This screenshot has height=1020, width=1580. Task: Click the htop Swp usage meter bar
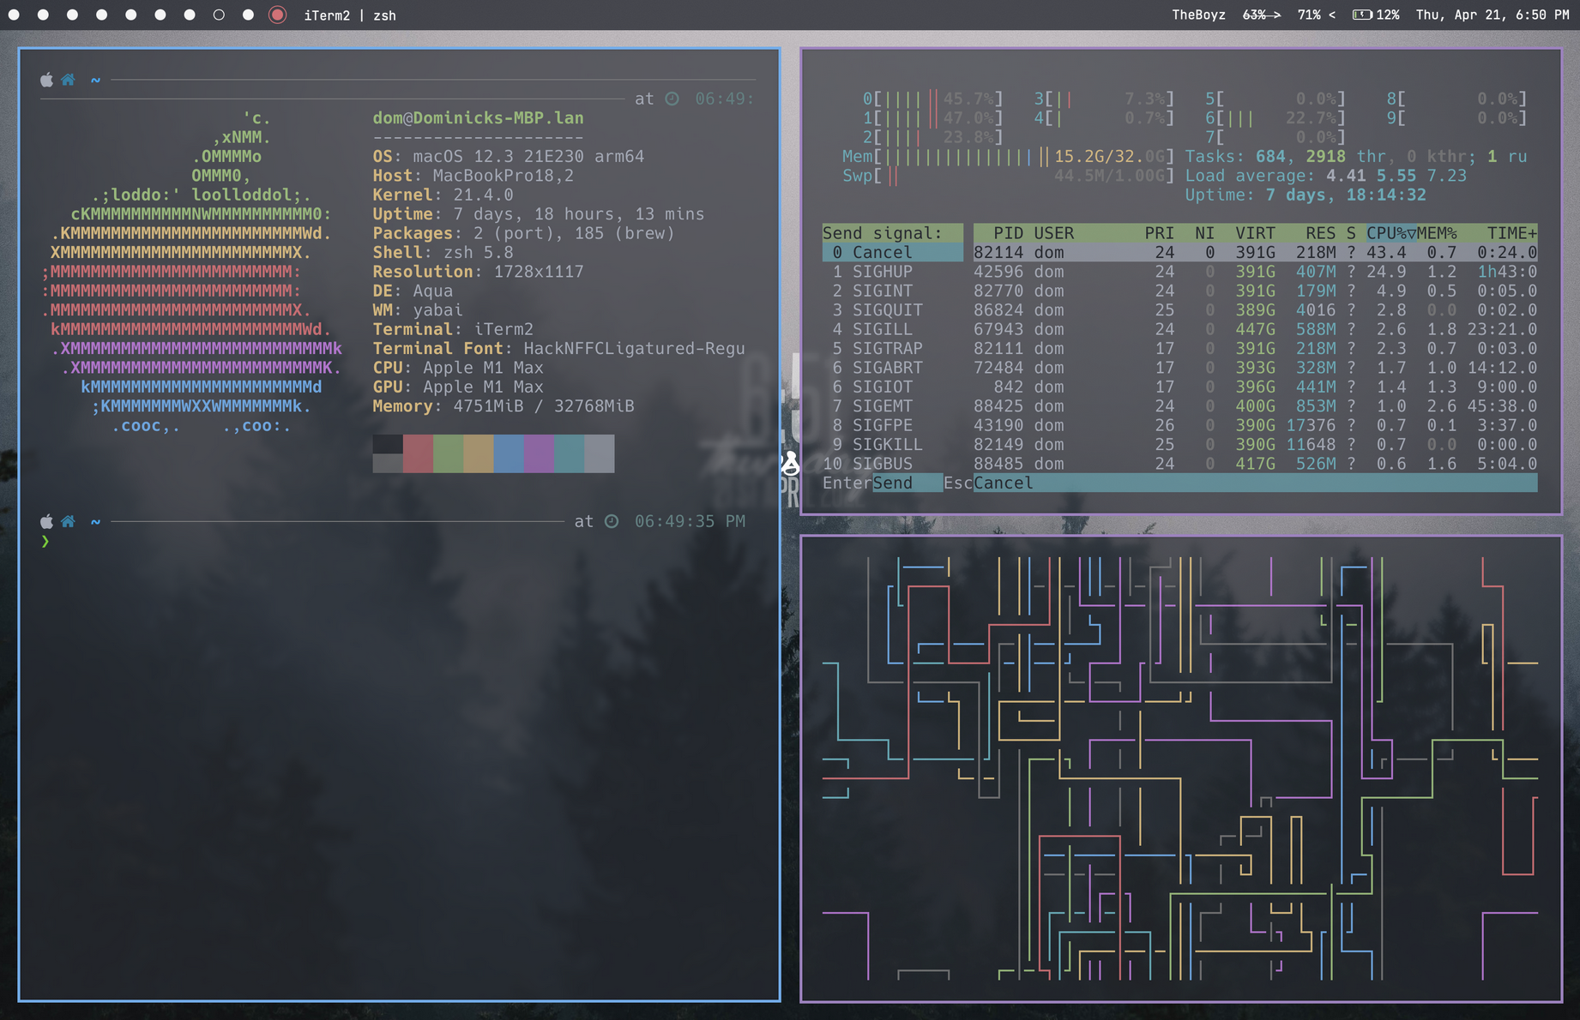tap(1008, 176)
